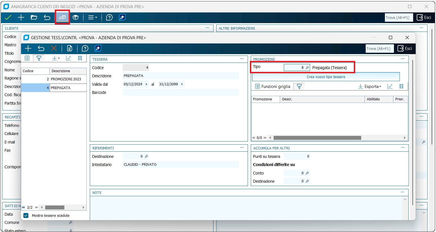Click the green checkmark save icon
The height and width of the screenshot is (232, 436).
pos(8,17)
